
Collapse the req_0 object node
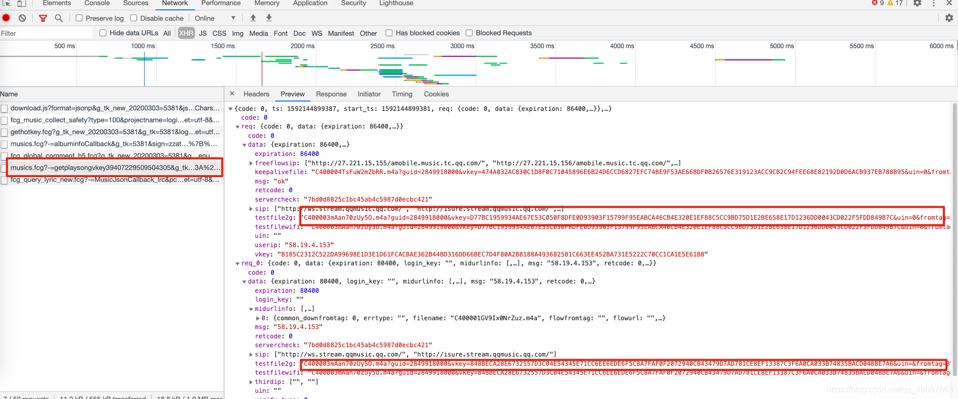click(x=238, y=263)
